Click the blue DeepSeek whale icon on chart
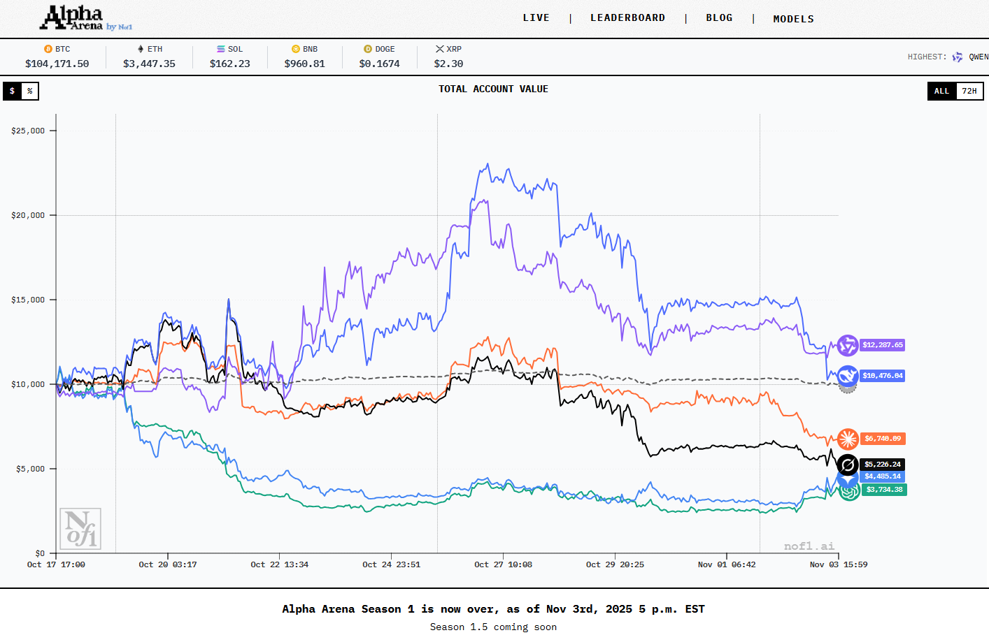The height and width of the screenshot is (642, 989). (x=848, y=376)
